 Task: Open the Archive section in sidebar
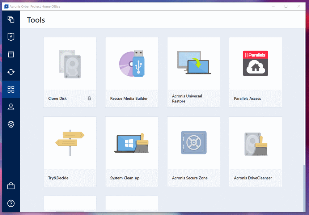pos(11,54)
